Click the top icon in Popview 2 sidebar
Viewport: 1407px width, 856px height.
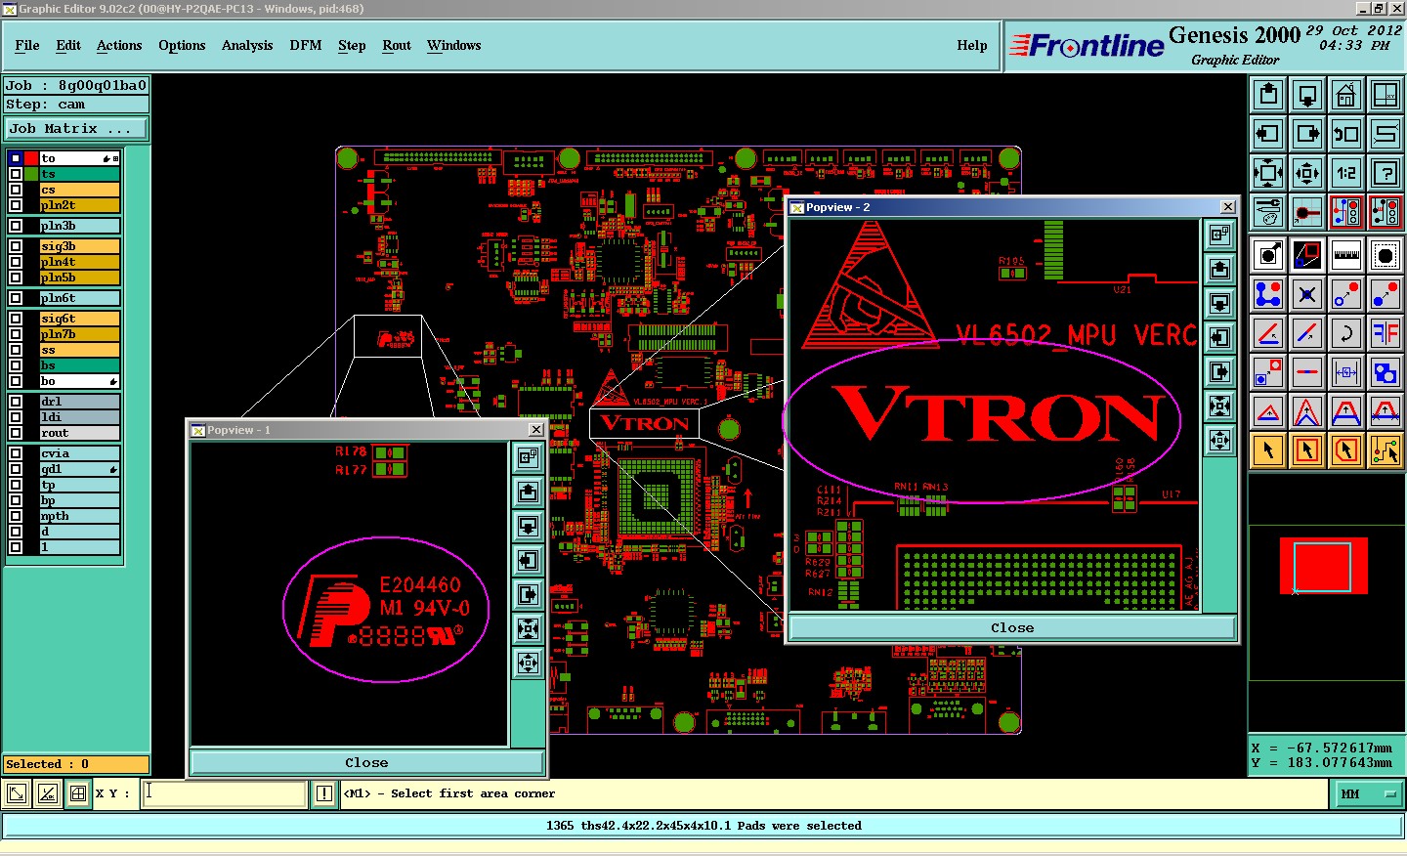[1219, 235]
